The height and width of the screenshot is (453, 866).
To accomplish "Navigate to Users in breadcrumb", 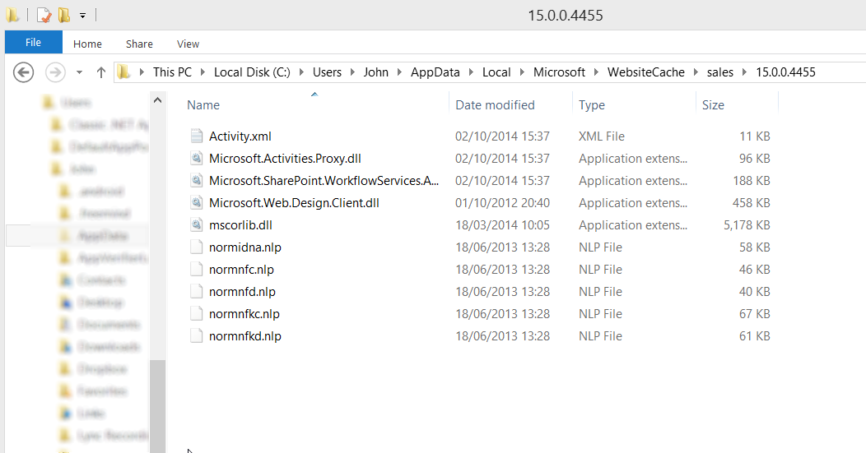I will pyautogui.click(x=327, y=72).
